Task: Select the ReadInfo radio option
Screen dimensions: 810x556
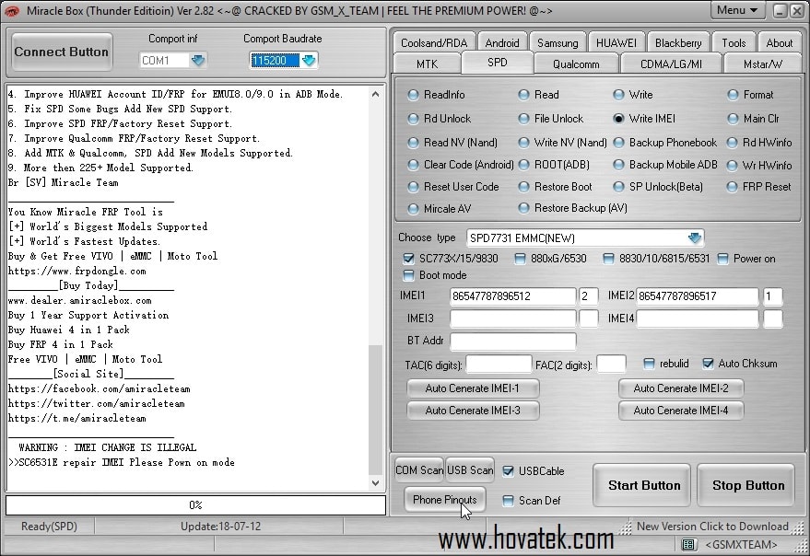Action: (436, 95)
